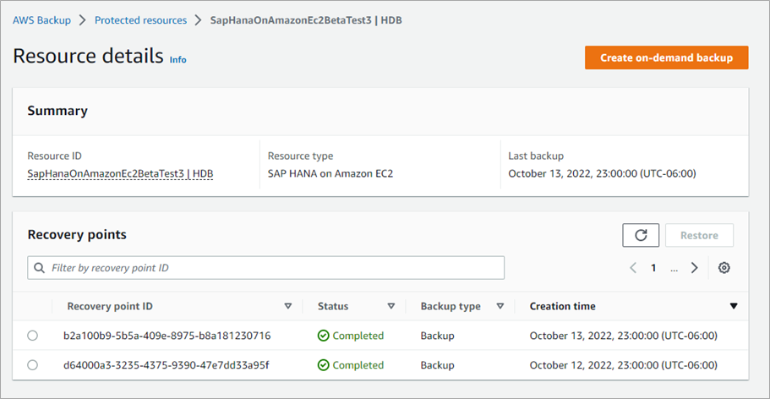Viewport: 770px width, 399px height.
Task: Go to previous page arrow
Action: click(632, 268)
